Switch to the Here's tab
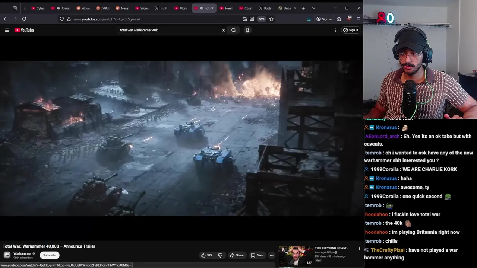Image resolution: width=477 pixels, height=268 pixels. point(226,8)
